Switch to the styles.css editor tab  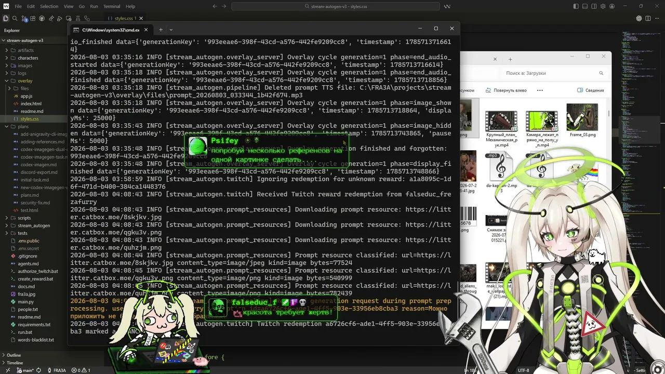pyautogui.click(x=125, y=19)
